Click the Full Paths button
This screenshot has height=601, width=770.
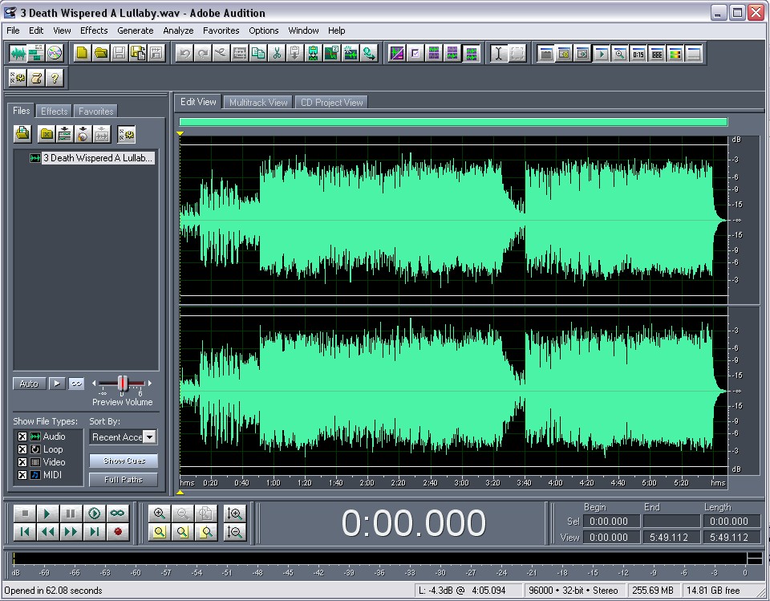pyautogui.click(x=124, y=480)
